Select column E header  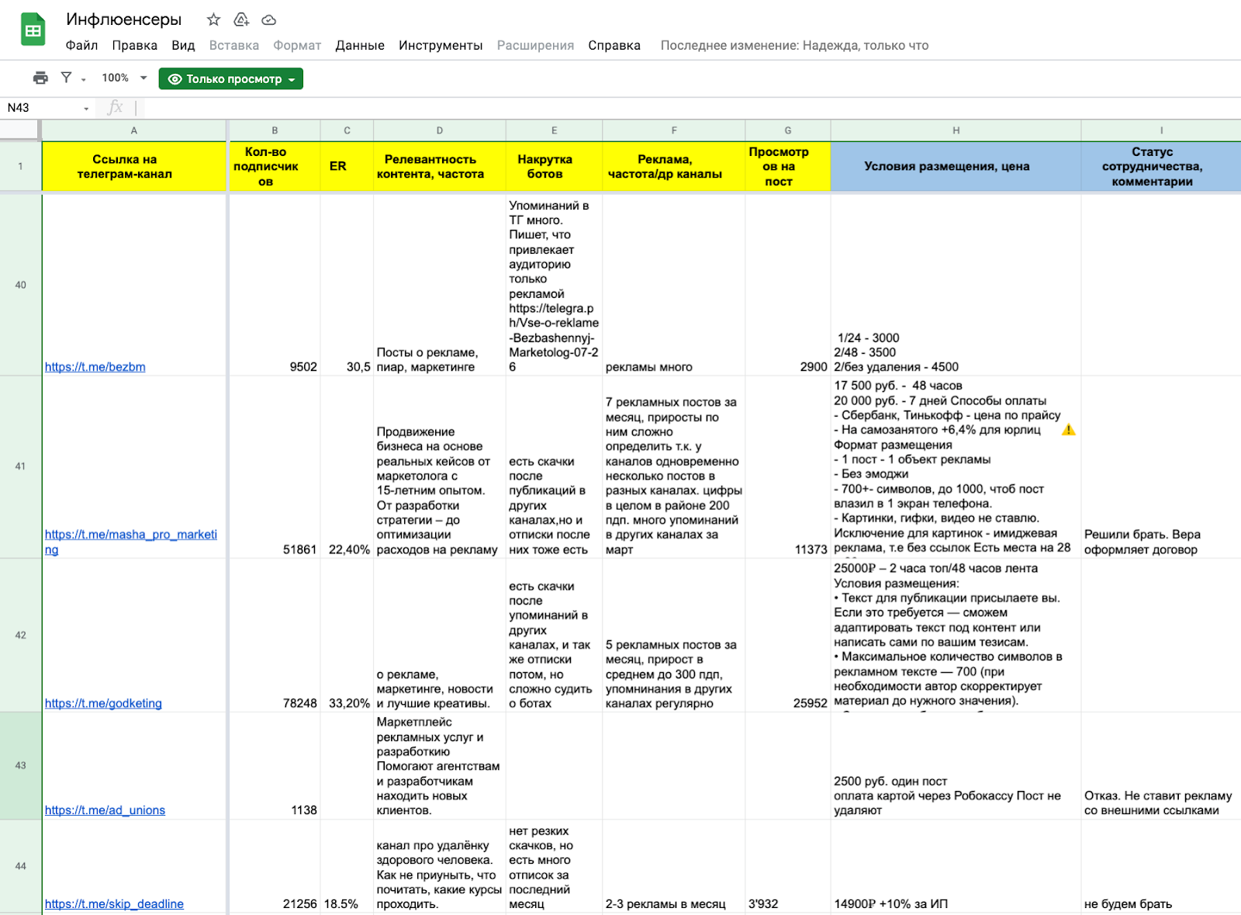pyautogui.click(x=554, y=130)
